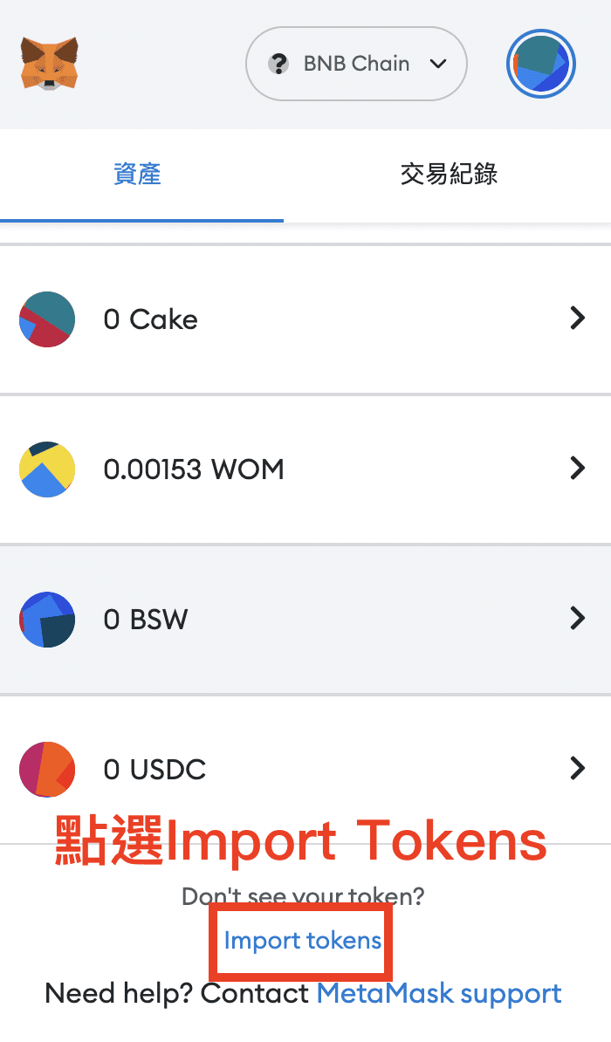This screenshot has height=1042, width=611.
Task: Switch to the 資產 tab
Action: point(138,175)
